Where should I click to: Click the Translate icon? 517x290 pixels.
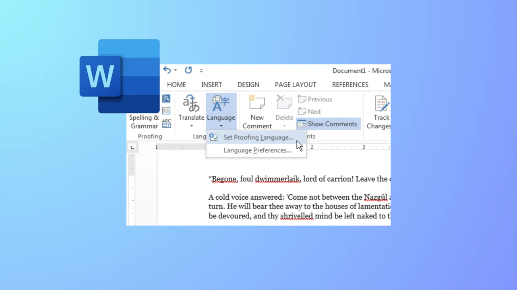point(191,105)
